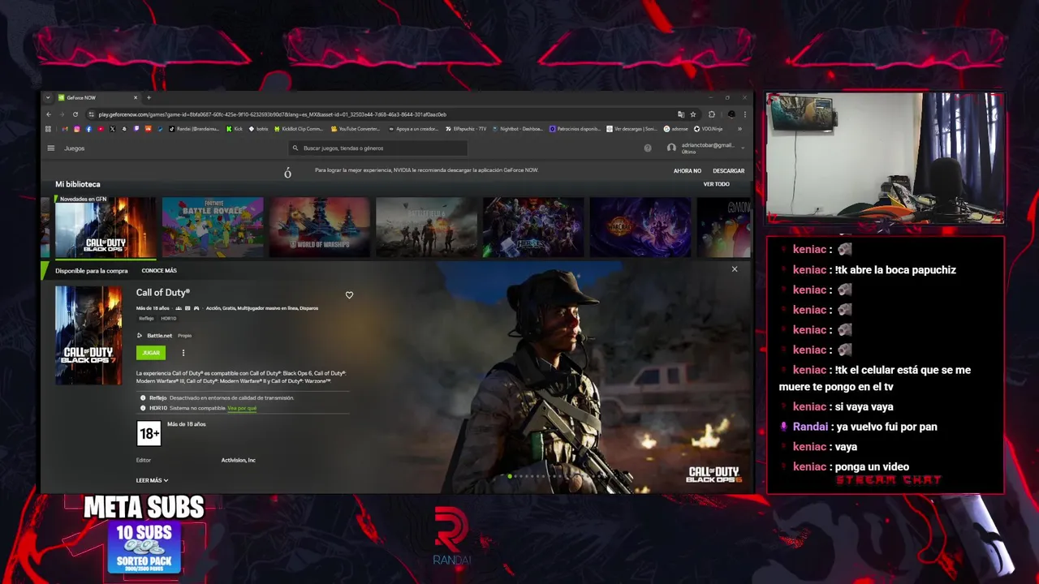The height and width of the screenshot is (584, 1039).
Task: Open the Vea por qué link
Action: (242, 408)
